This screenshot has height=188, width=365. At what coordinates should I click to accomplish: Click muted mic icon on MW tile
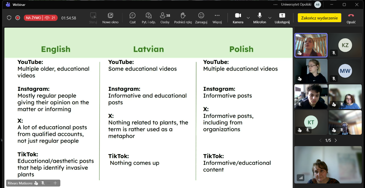(334, 79)
